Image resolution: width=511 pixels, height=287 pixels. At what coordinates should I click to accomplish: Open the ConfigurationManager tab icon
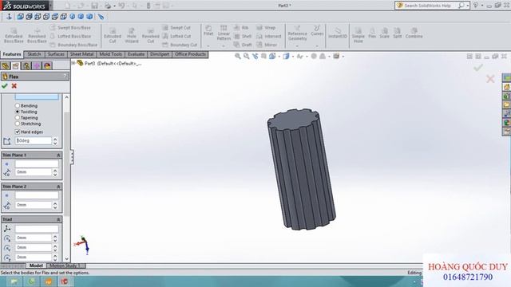[26, 66]
